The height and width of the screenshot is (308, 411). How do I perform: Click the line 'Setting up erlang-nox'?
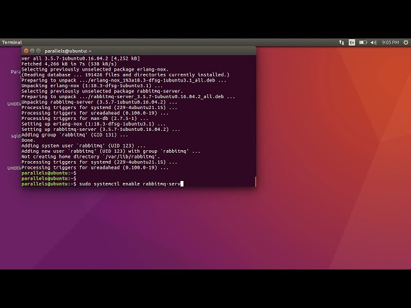click(93, 124)
